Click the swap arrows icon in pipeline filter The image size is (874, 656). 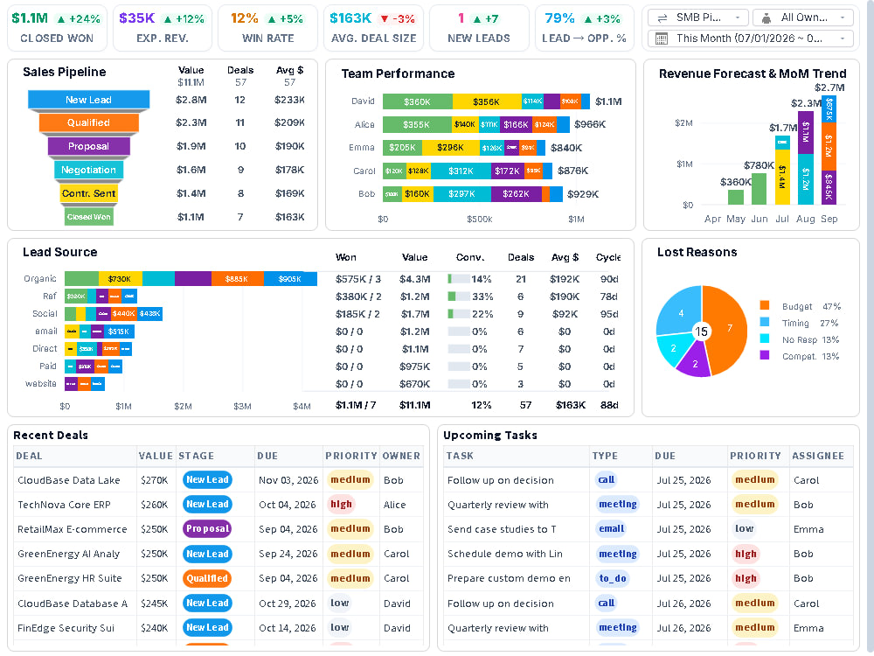click(662, 18)
